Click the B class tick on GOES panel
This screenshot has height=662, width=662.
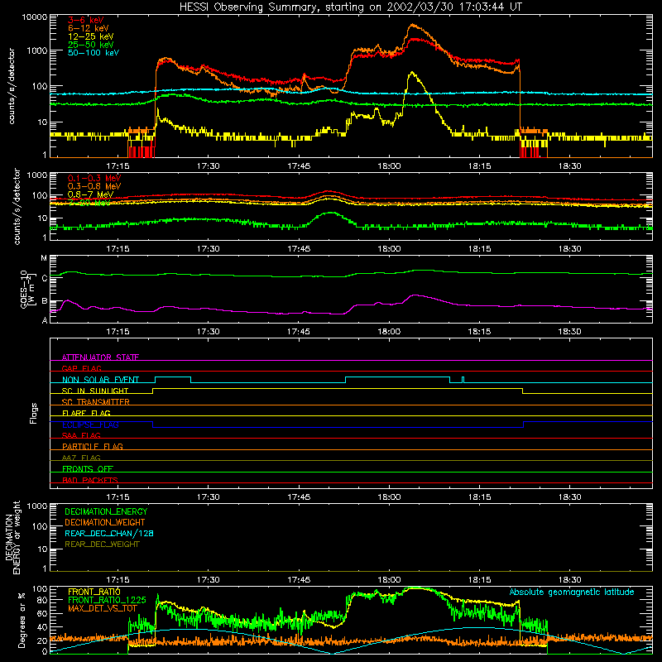(x=45, y=301)
